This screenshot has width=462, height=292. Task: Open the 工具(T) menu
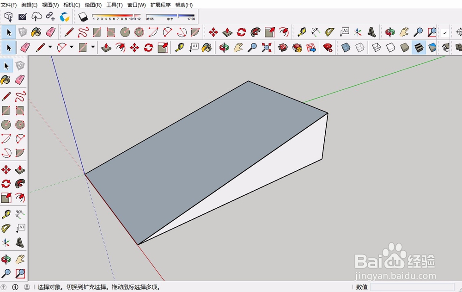[114, 5]
